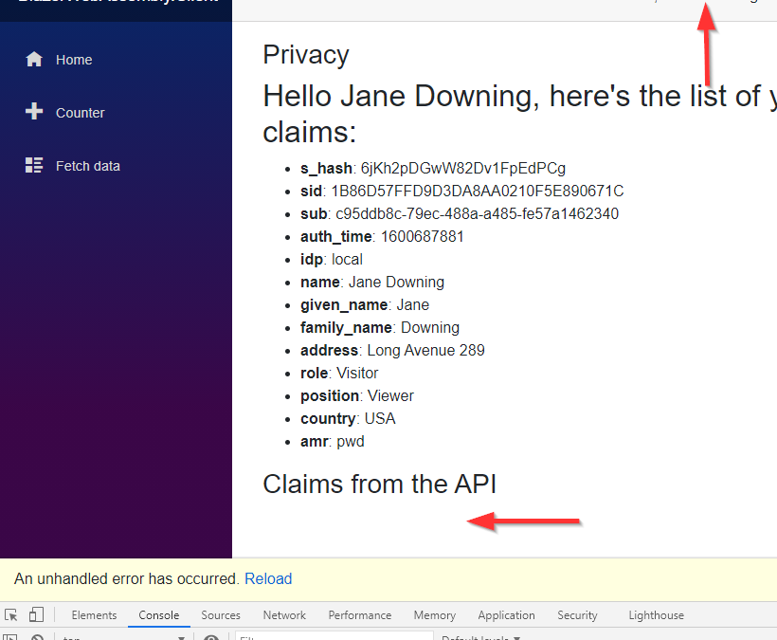Click the Counter plus icon
Viewport: 777px width, 640px height.
tap(34, 112)
